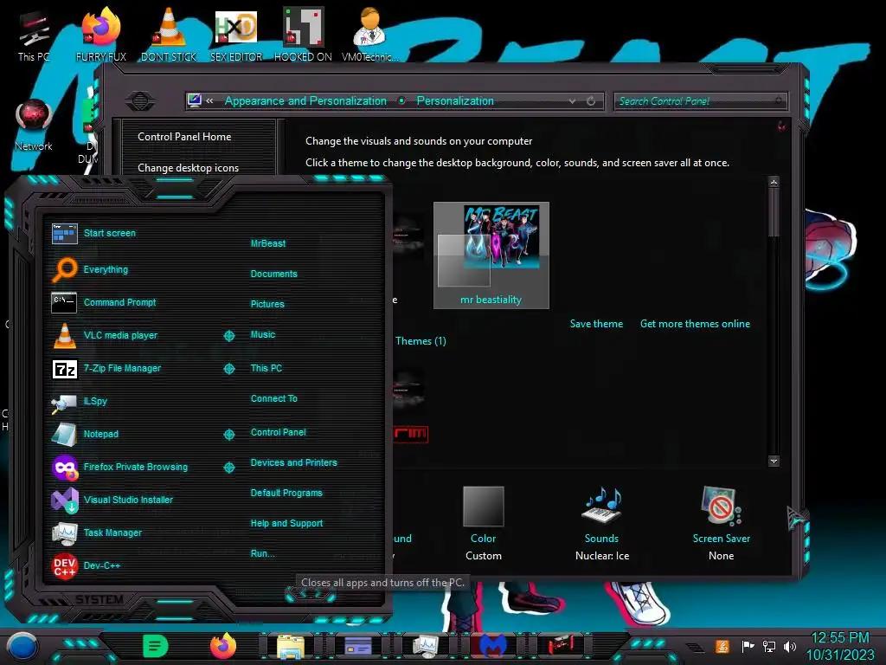Open HOOKED ON desktop shortcut
Screen dimensions: 886x665
click(303, 35)
